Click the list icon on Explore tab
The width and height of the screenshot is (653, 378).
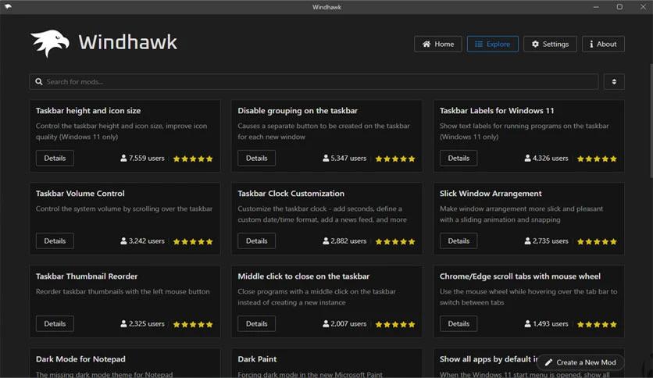(479, 45)
